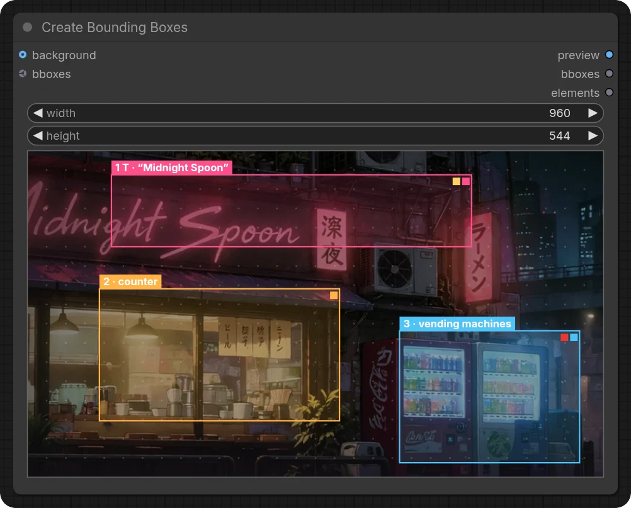The width and height of the screenshot is (631, 508).
Task: Click the bboxes input socket
Action: coord(23,73)
